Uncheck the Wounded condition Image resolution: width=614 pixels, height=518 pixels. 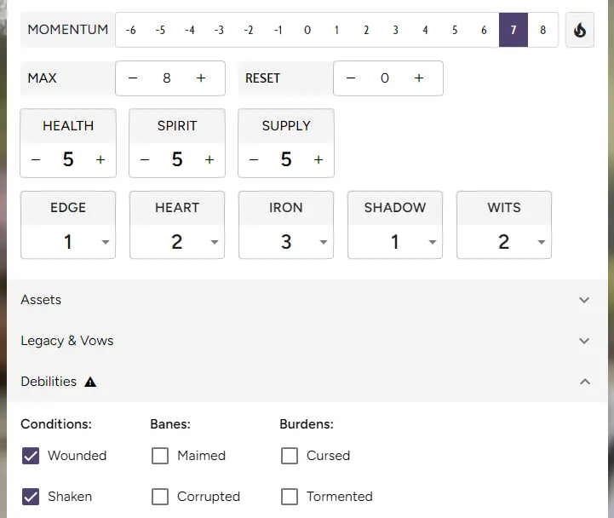point(31,456)
